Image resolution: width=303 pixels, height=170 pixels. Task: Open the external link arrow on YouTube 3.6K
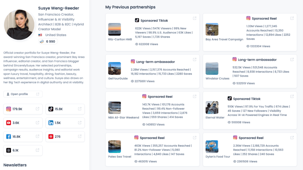[38, 122]
